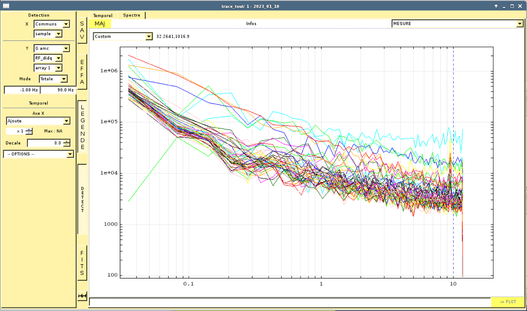This screenshot has height=311, width=527.
Task: Increment the Decale stepper value
Action: click(x=66, y=141)
